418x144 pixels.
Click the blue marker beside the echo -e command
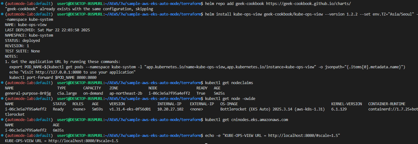[x=2, y=136]
